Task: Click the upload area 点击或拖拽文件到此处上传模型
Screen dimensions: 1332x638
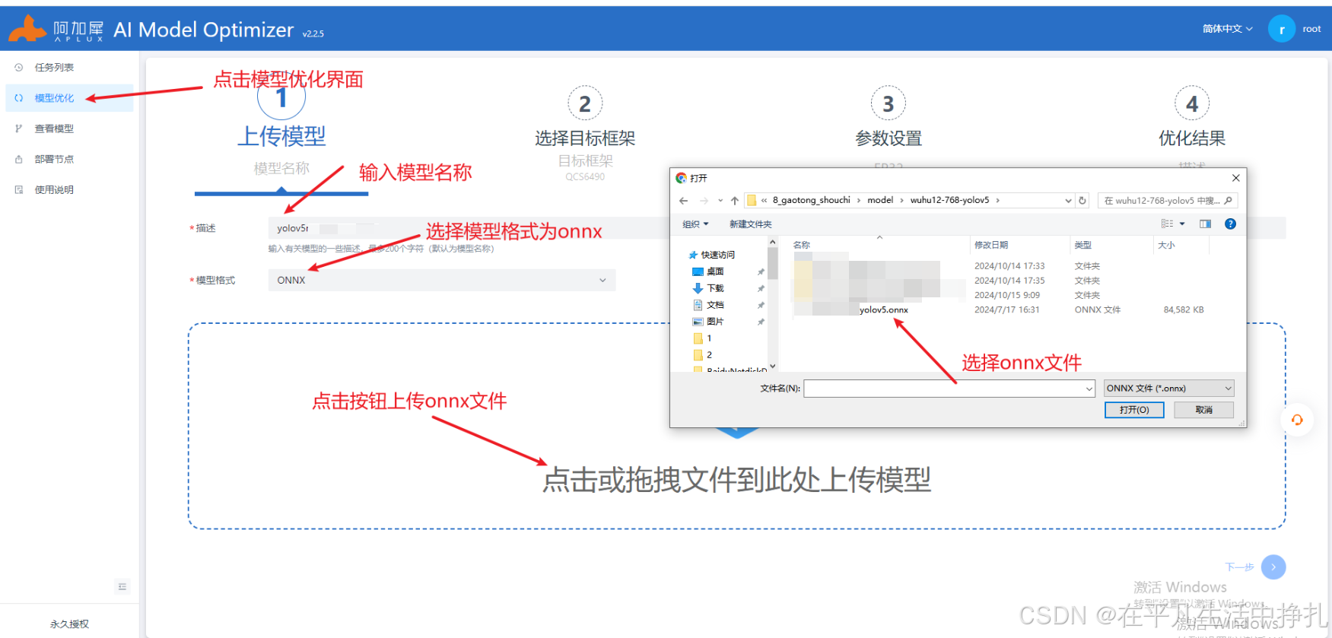Action: (x=736, y=426)
